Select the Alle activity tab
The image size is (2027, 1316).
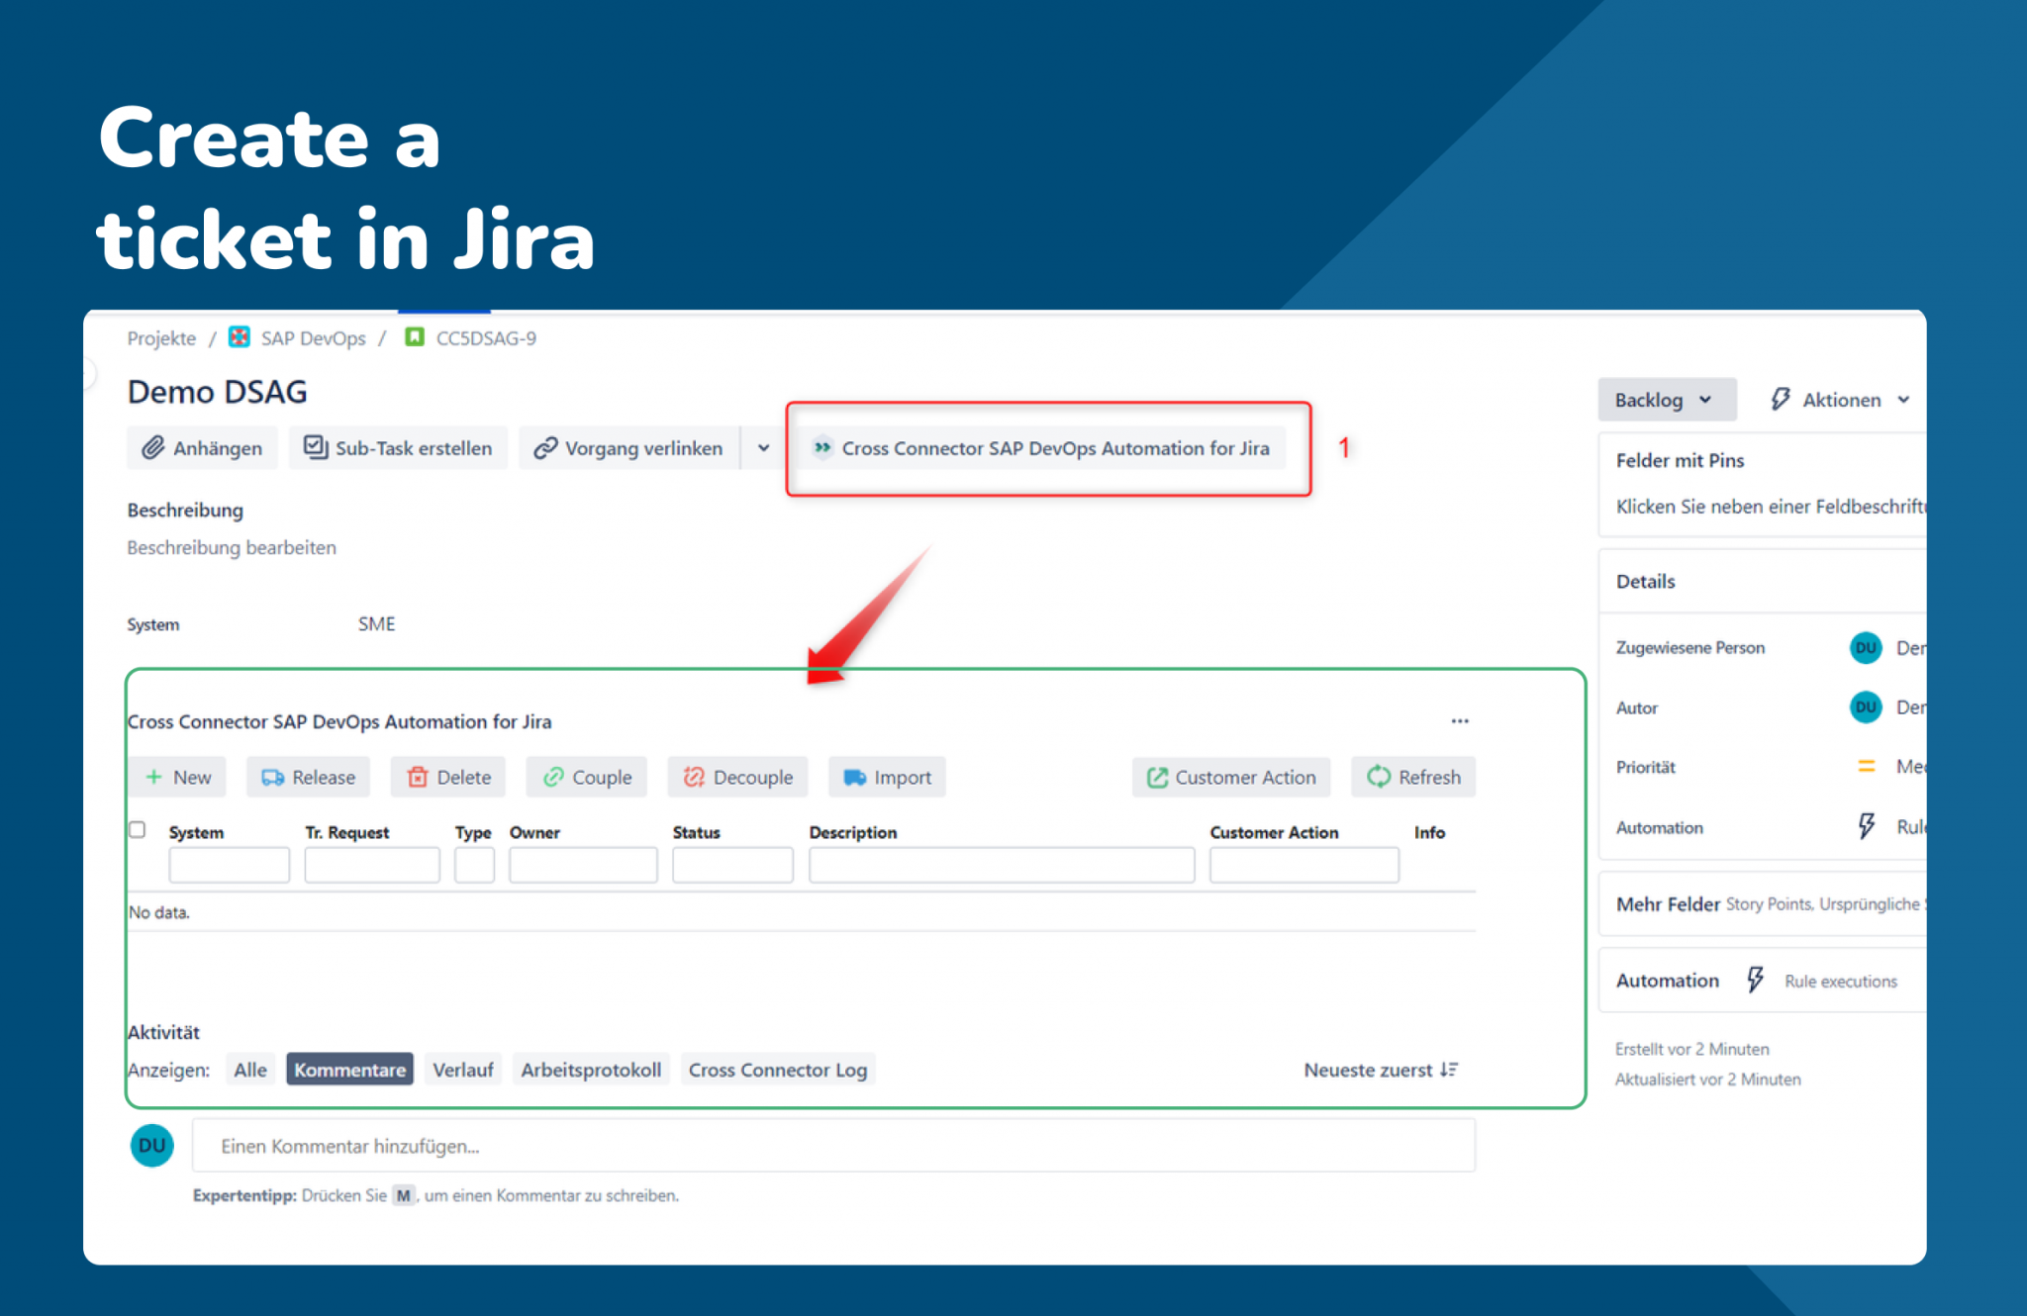[250, 1070]
